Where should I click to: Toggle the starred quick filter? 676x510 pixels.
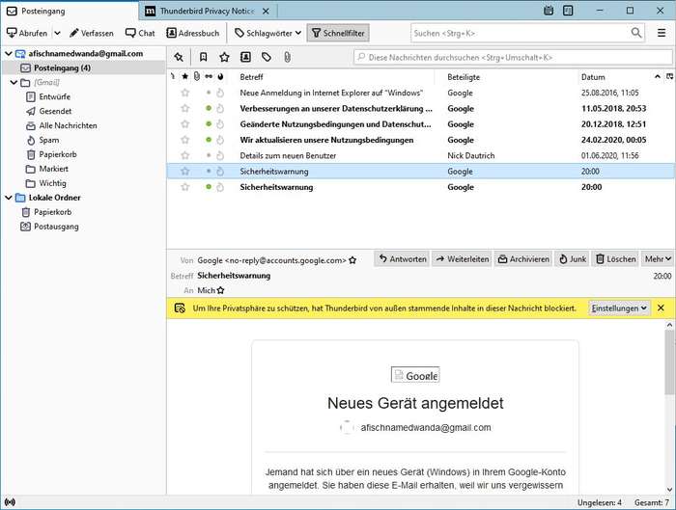[x=224, y=57]
